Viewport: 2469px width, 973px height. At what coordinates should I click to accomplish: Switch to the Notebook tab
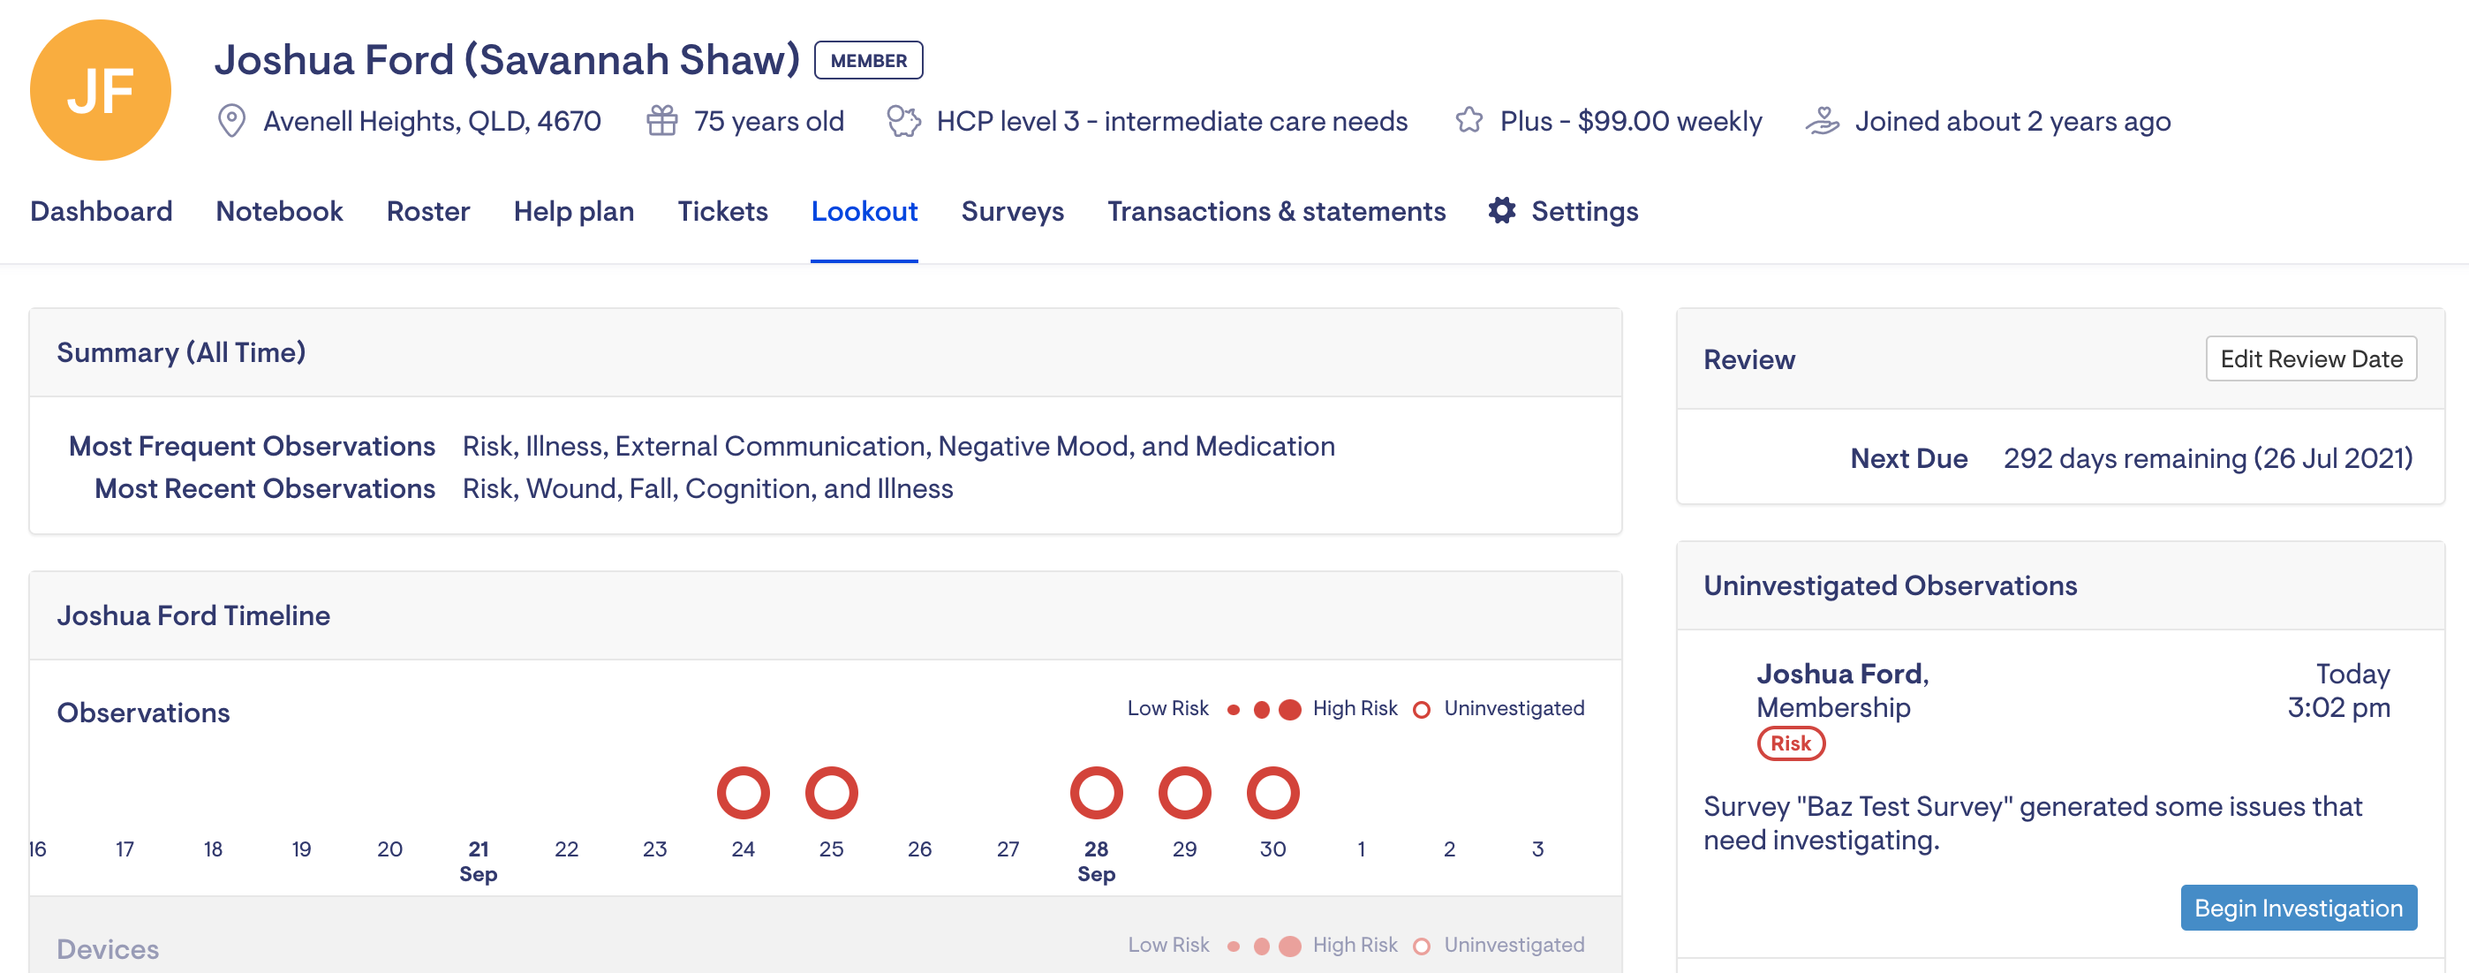pos(279,211)
